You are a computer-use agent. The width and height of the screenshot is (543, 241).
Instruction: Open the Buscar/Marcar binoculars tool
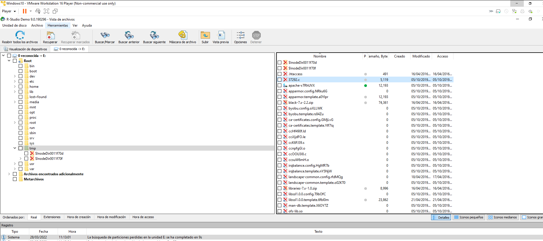click(x=105, y=35)
